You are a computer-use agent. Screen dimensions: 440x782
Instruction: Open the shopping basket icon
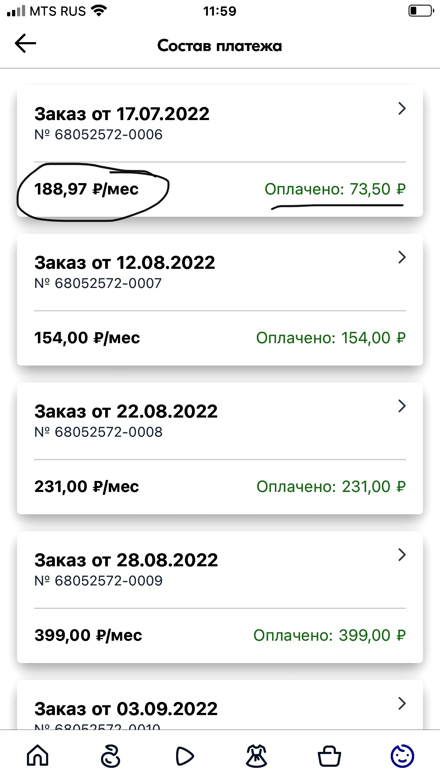(329, 756)
